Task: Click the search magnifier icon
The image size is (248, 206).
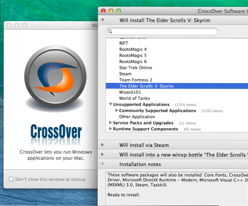Action: pos(109,32)
